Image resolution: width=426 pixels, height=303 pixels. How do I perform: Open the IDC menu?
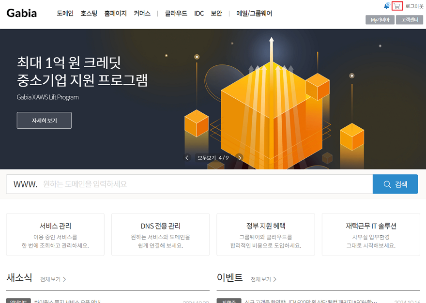pos(199,14)
